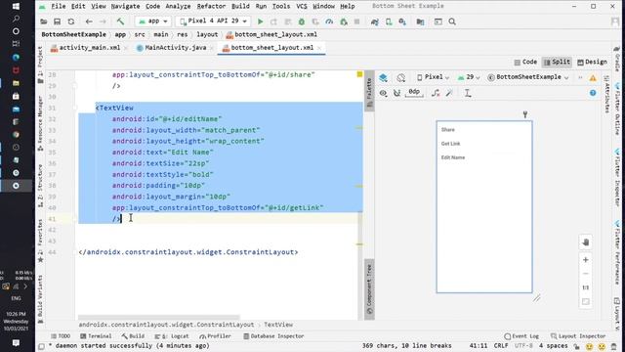
Task: Open Component Tree side panel
Action: [x=369, y=288]
